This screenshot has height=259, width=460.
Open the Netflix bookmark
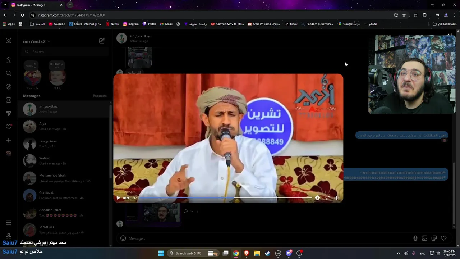tap(112, 24)
